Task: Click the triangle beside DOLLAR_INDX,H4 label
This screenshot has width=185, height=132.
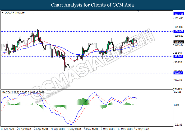Action: pos(2,12)
